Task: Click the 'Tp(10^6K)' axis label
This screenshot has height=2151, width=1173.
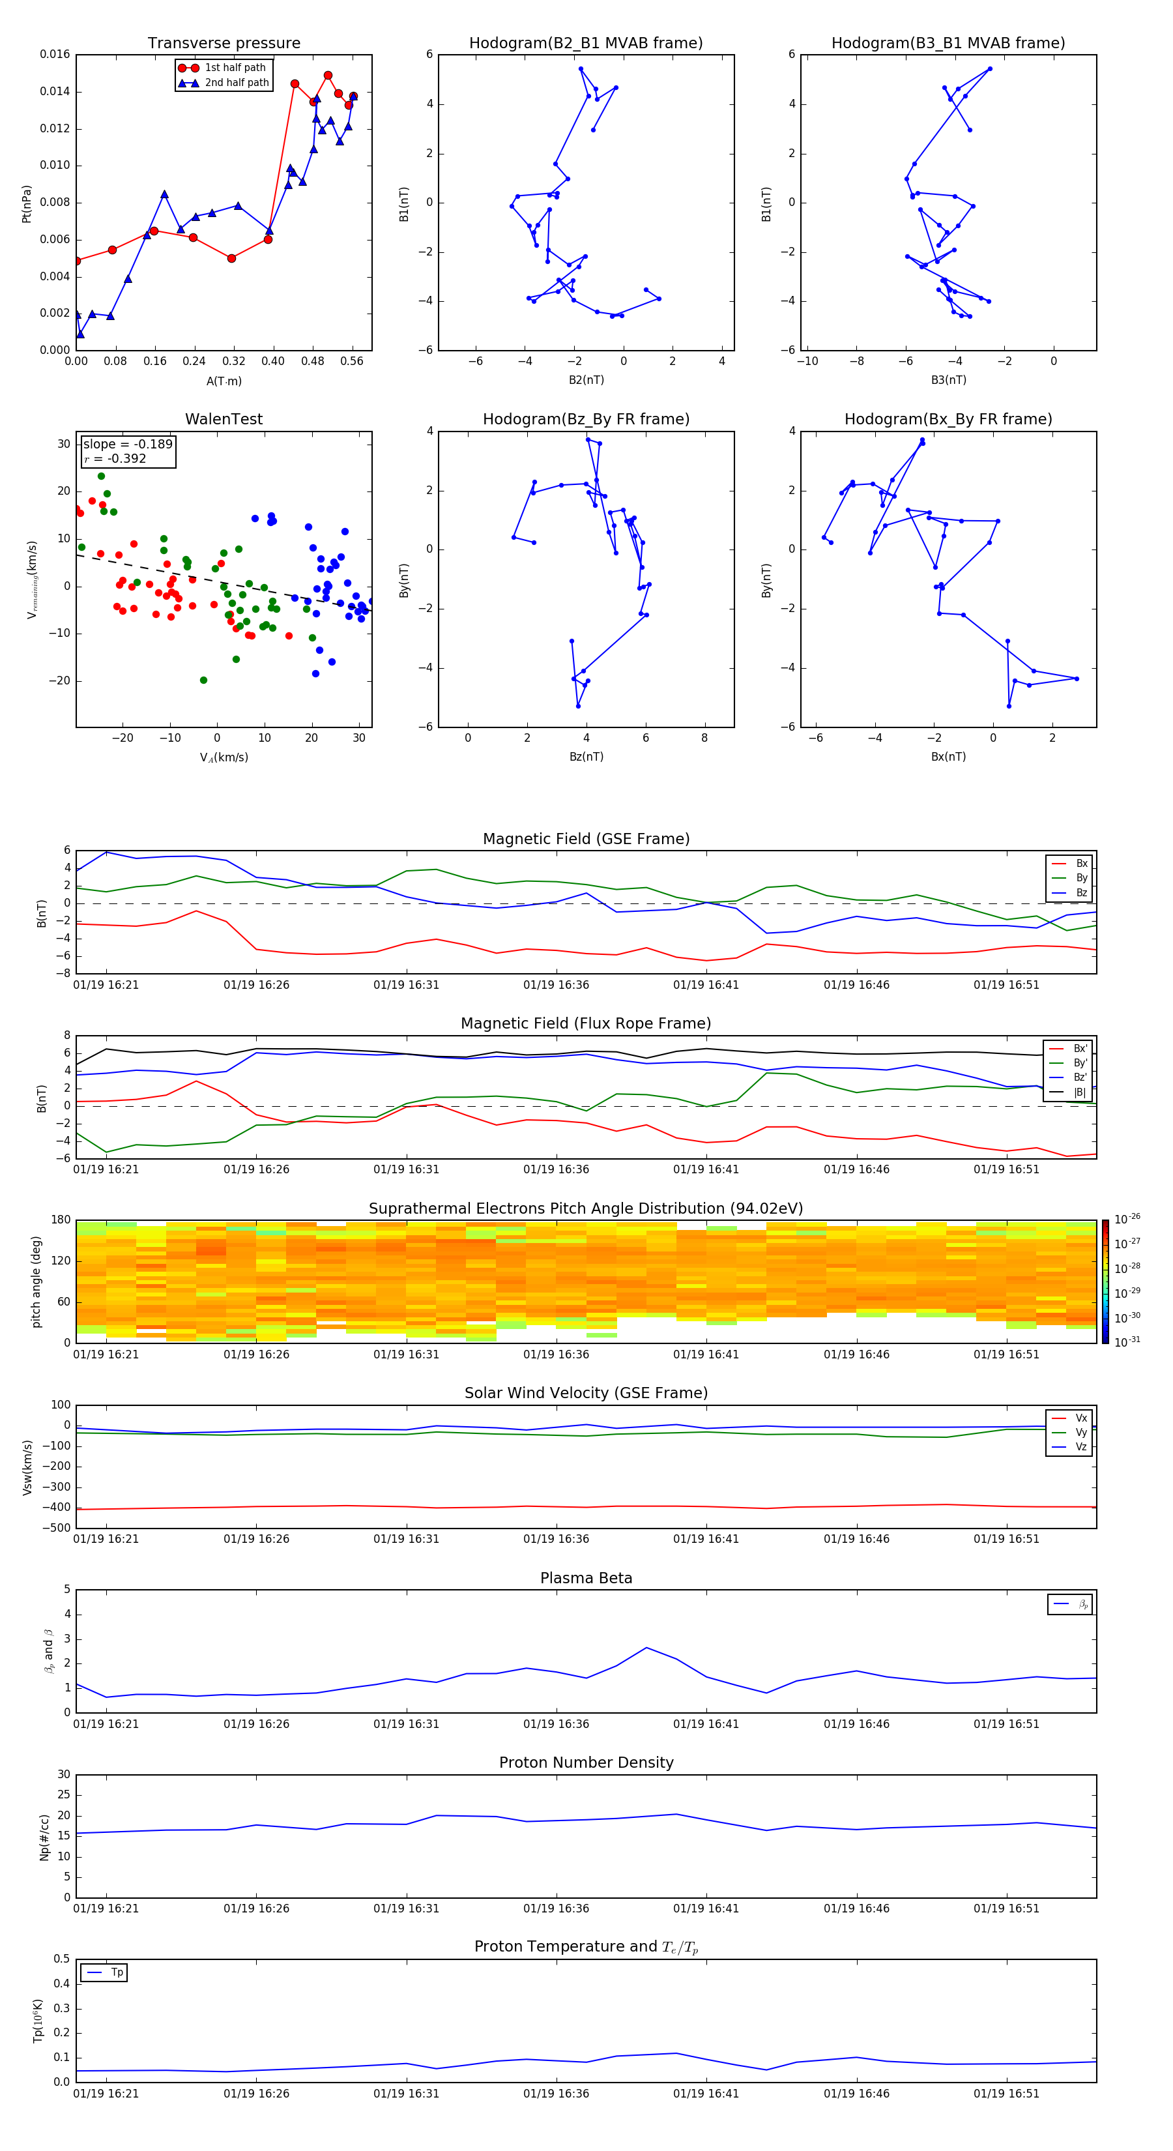Action: coord(38,2021)
